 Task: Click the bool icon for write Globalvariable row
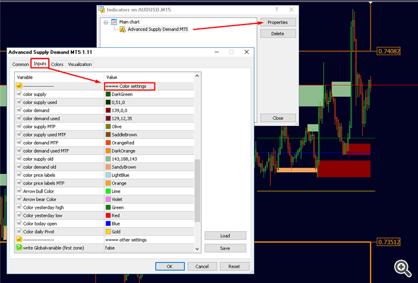(x=19, y=248)
